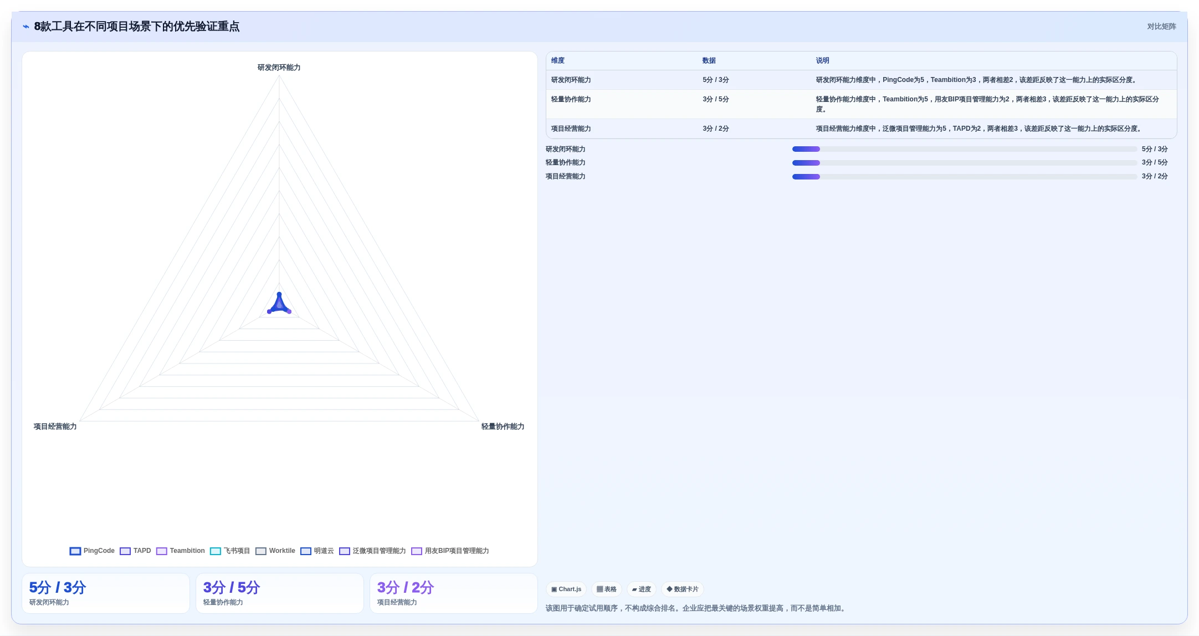Toggle the 用友BIP项目管理能力 legend entry
This screenshot has height=636, width=1199.
pos(450,551)
